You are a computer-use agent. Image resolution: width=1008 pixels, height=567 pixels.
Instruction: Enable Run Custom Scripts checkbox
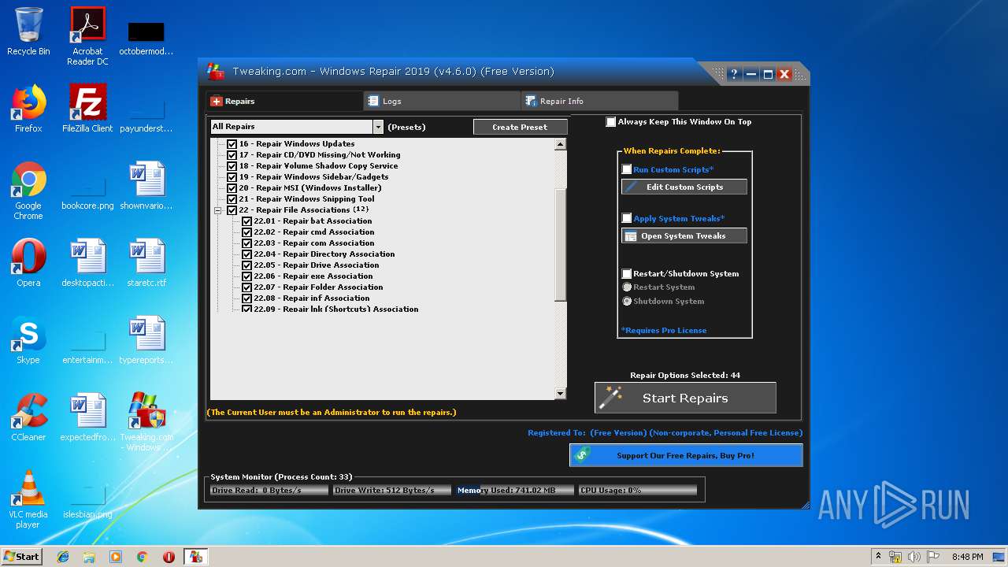point(627,170)
